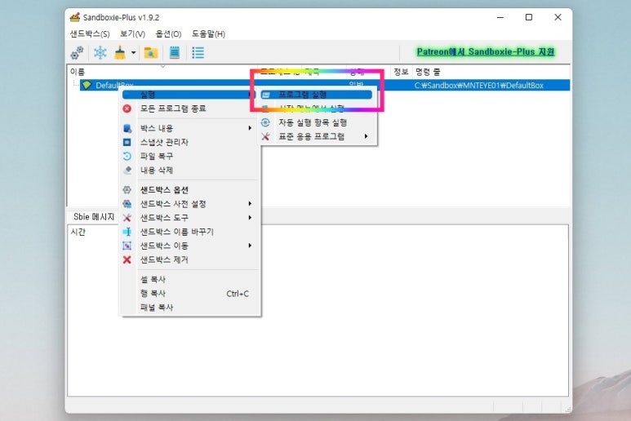Click the red X 샌드박스 제거 icon
631x421 pixels.
point(127,259)
